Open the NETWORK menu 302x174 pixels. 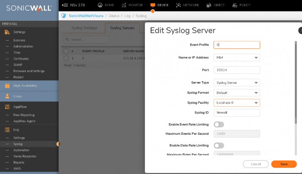191,5
